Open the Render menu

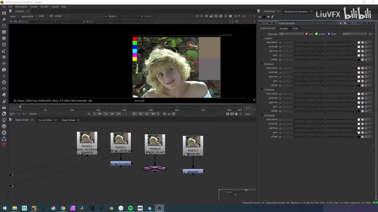pos(44,6)
